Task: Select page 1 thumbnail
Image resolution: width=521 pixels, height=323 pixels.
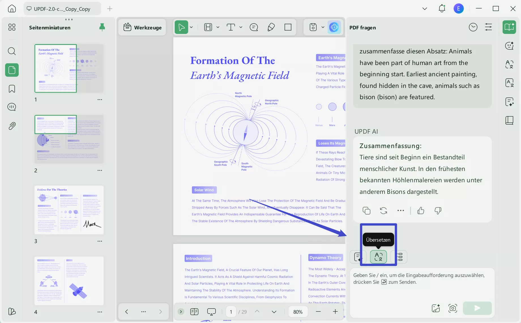Action: [69, 68]
